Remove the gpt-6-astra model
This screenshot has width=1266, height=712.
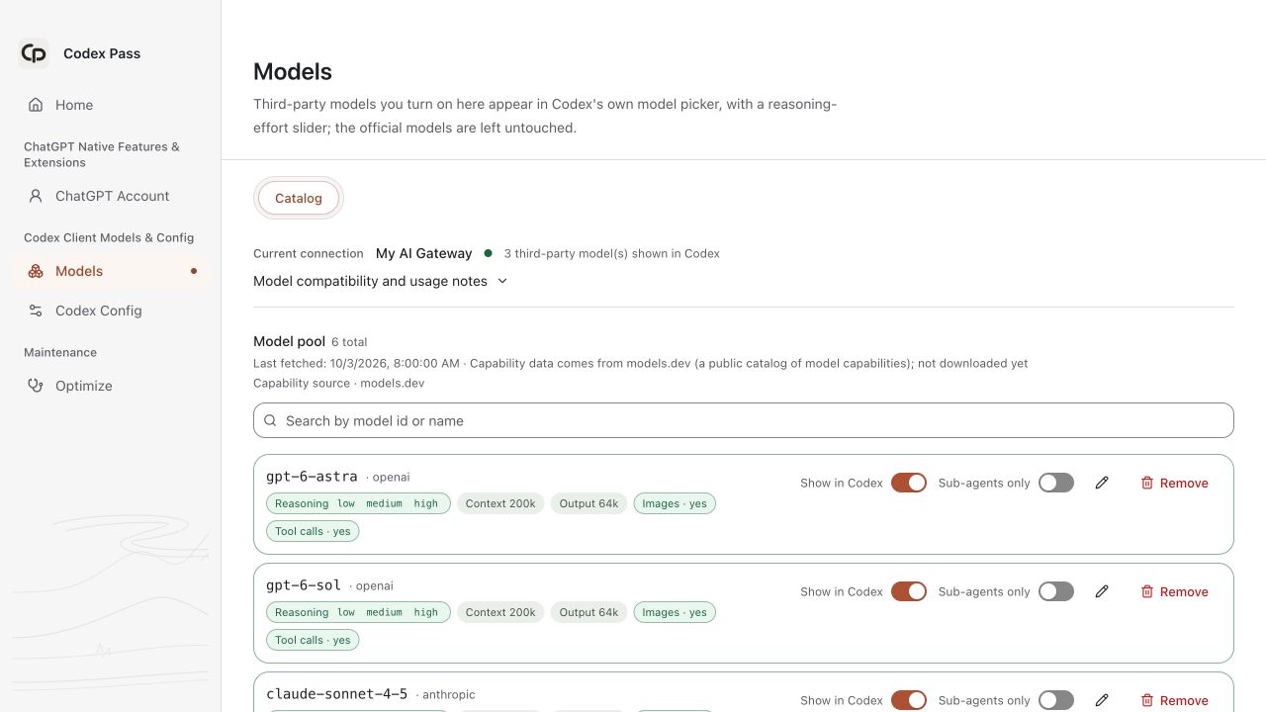(1174, 483)
